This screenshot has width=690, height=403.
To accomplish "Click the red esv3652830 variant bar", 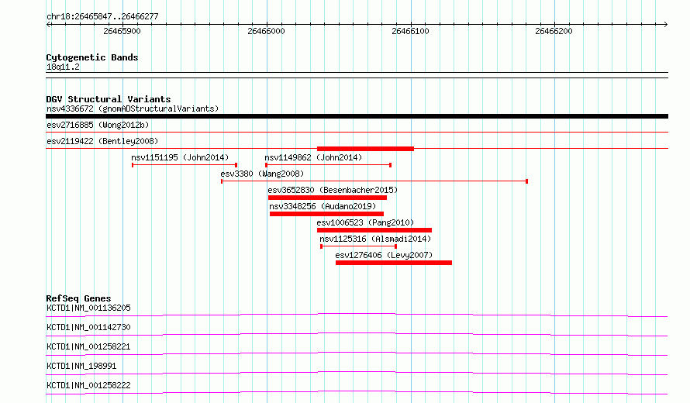I will pyautogui.click(x=327, y=198).
